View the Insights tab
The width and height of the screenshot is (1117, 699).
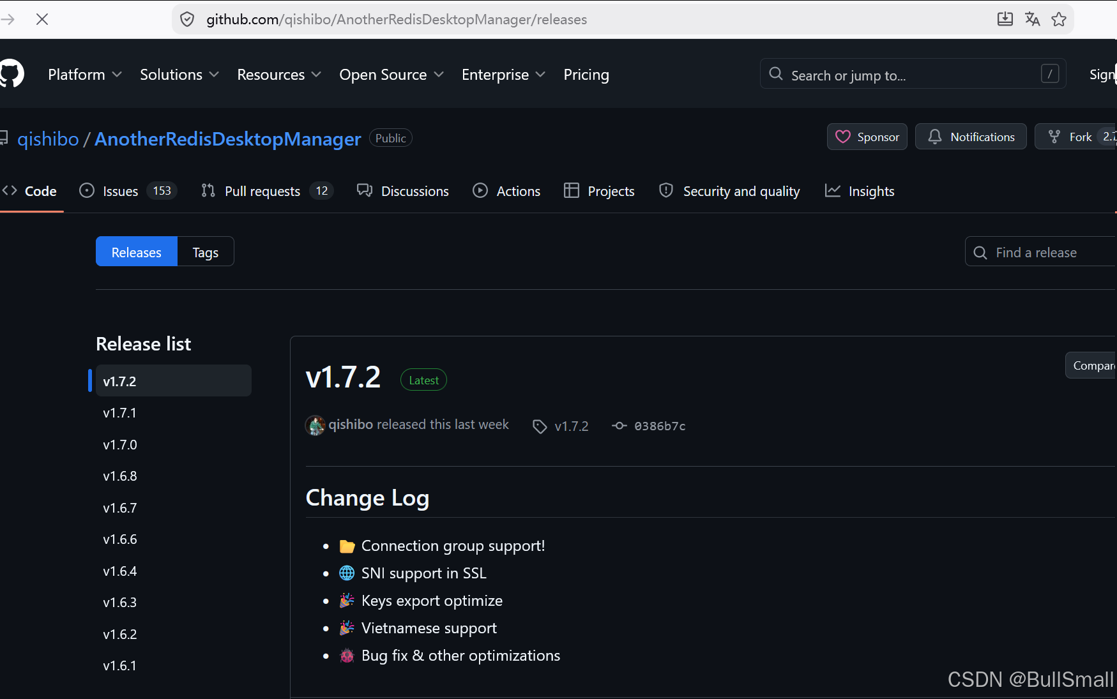point(860,191)
